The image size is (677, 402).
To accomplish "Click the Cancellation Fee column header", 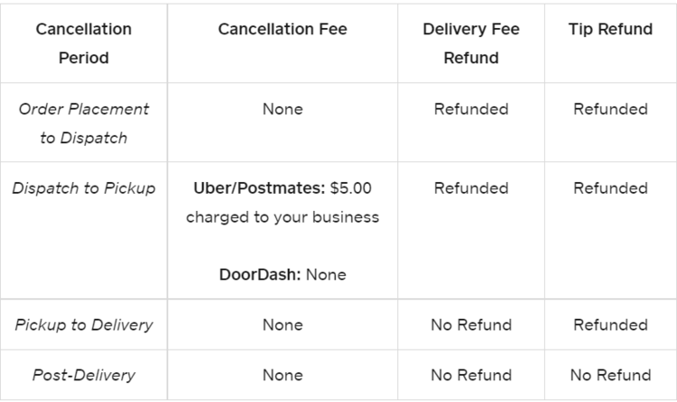I will coord(283,29).
